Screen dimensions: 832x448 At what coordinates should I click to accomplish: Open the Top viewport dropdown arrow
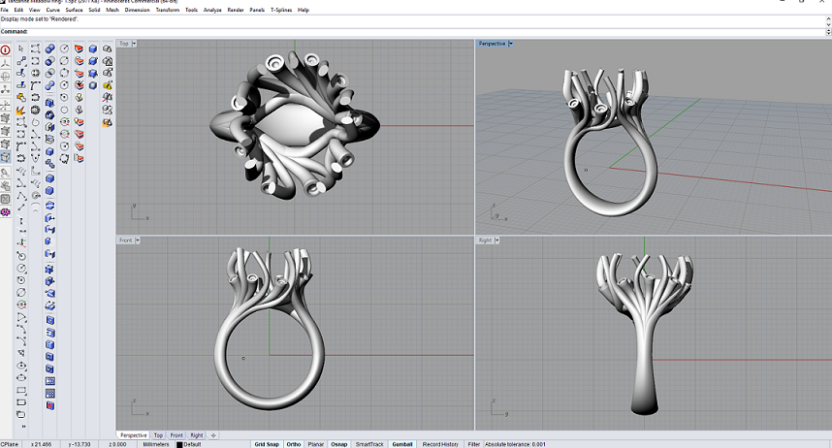(134, 44)
